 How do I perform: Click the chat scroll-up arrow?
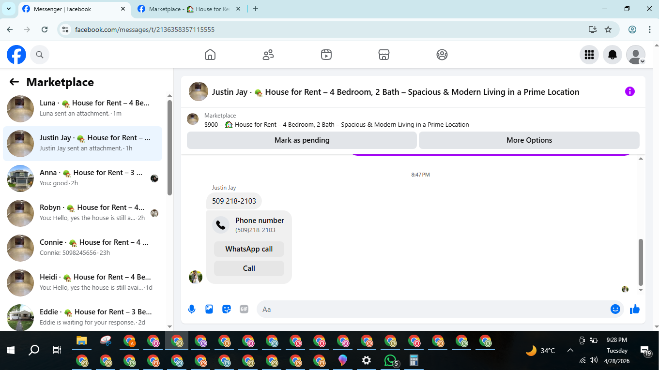pos(641,159)
